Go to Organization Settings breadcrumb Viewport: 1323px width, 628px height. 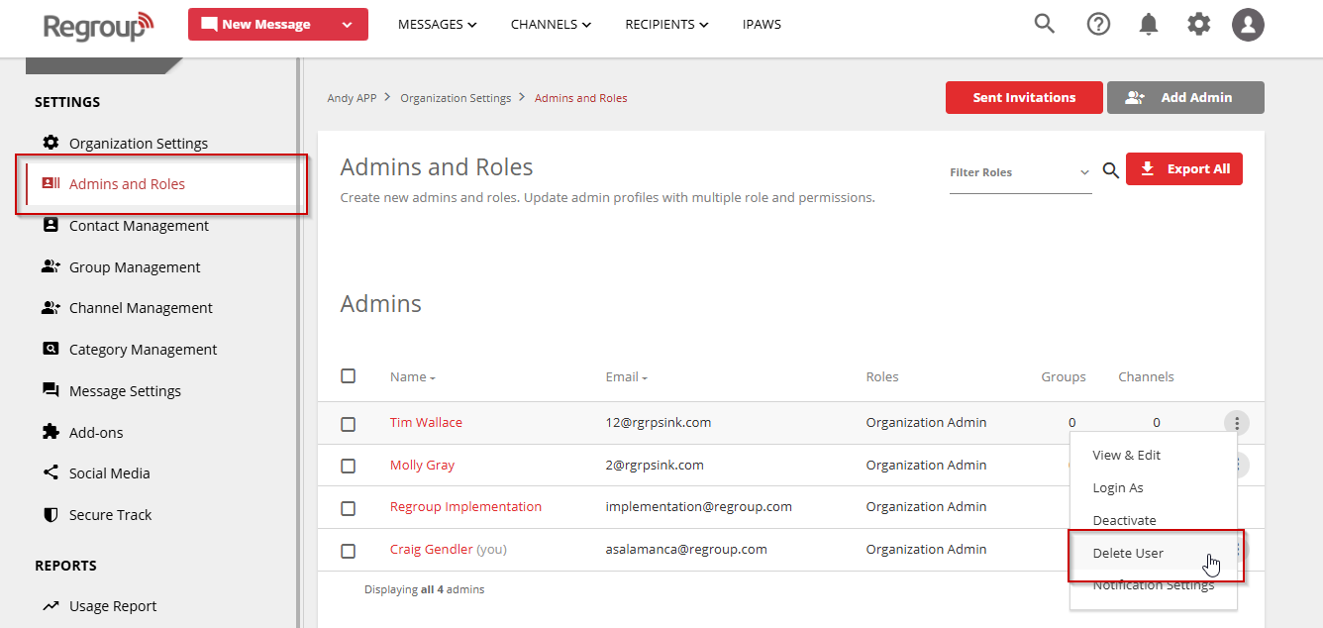[456, 98]
